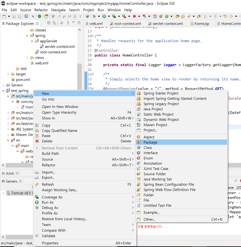Click the Debug bug toolbar icon
This screenshot has width=241, height=247.
pyautogui.click(x=94, y=16)
